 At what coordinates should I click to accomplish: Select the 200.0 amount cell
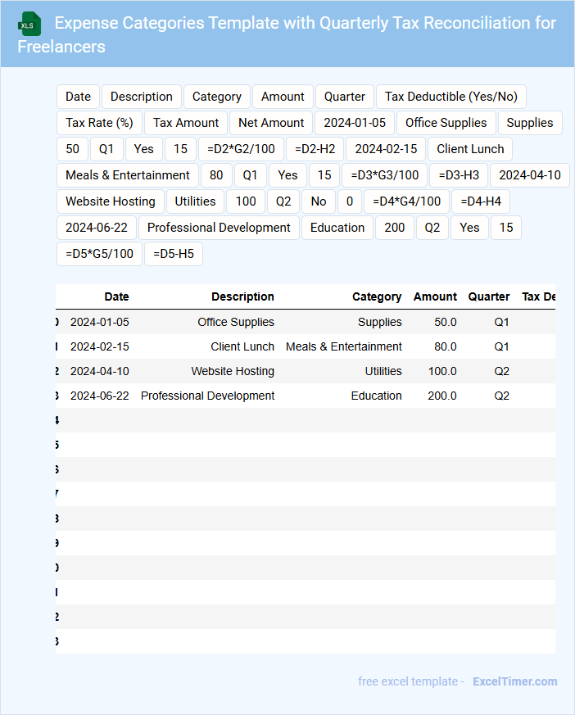click(442, 396)
